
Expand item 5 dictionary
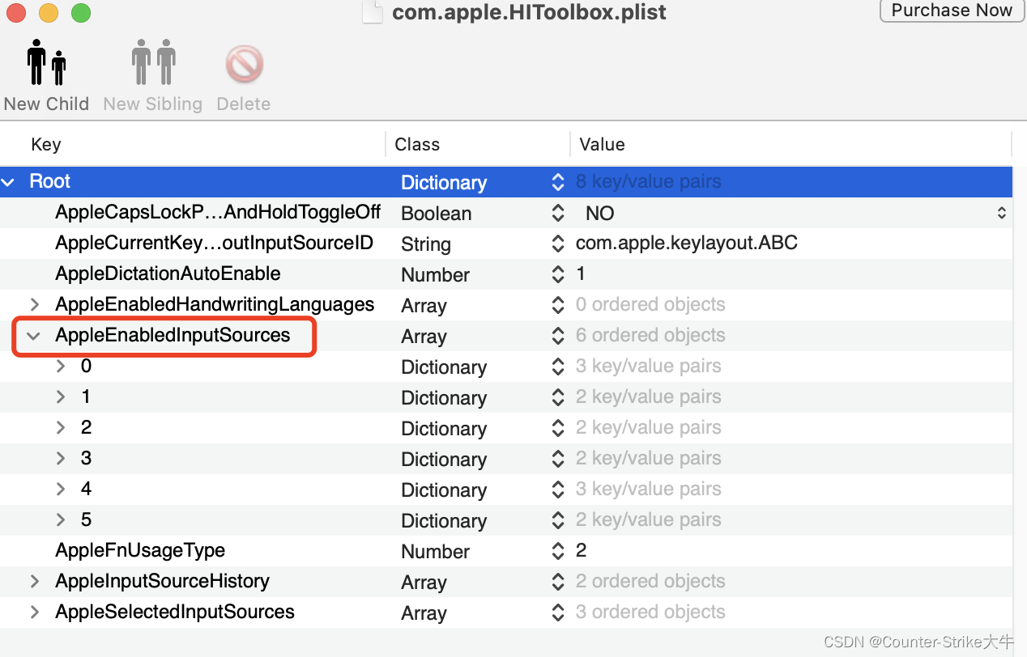click(x=61, y=520)
